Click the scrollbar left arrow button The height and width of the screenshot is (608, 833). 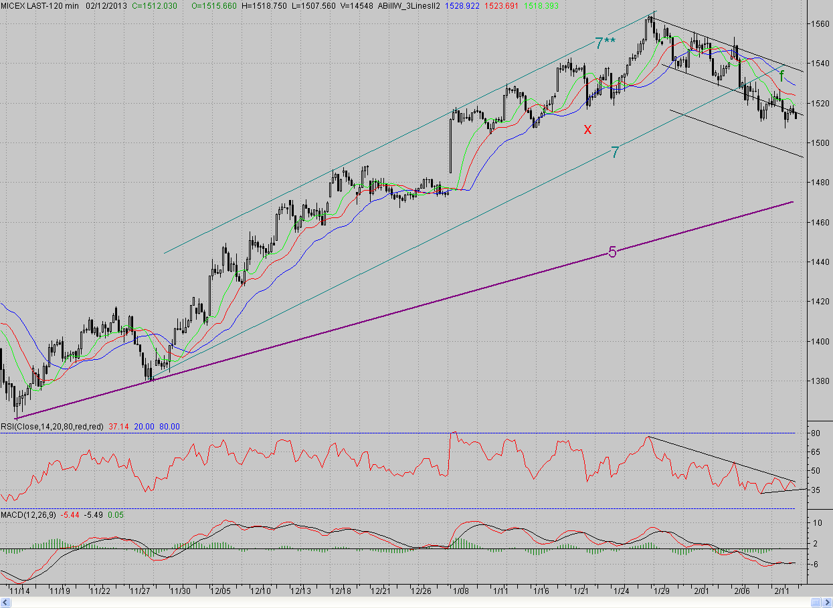pyautogui.click(x=5, y=603)
